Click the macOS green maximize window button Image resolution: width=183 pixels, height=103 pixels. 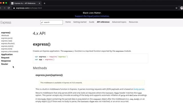tap(6, 3)
